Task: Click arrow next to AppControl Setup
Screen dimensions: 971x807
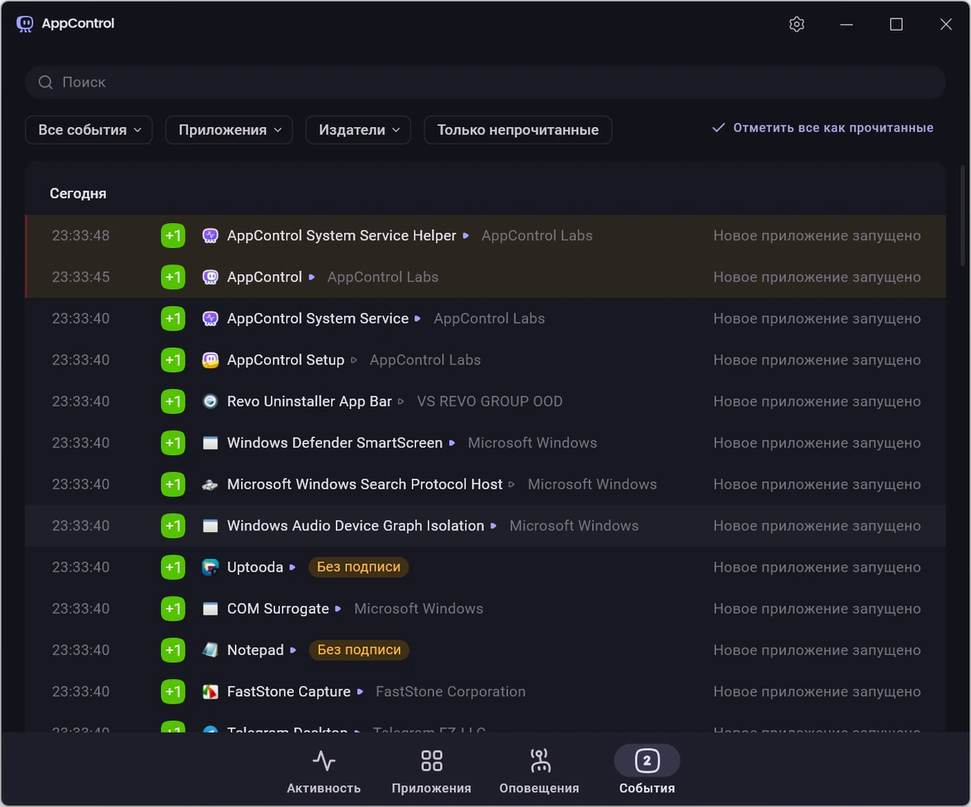Action: [x=354, y=360]
